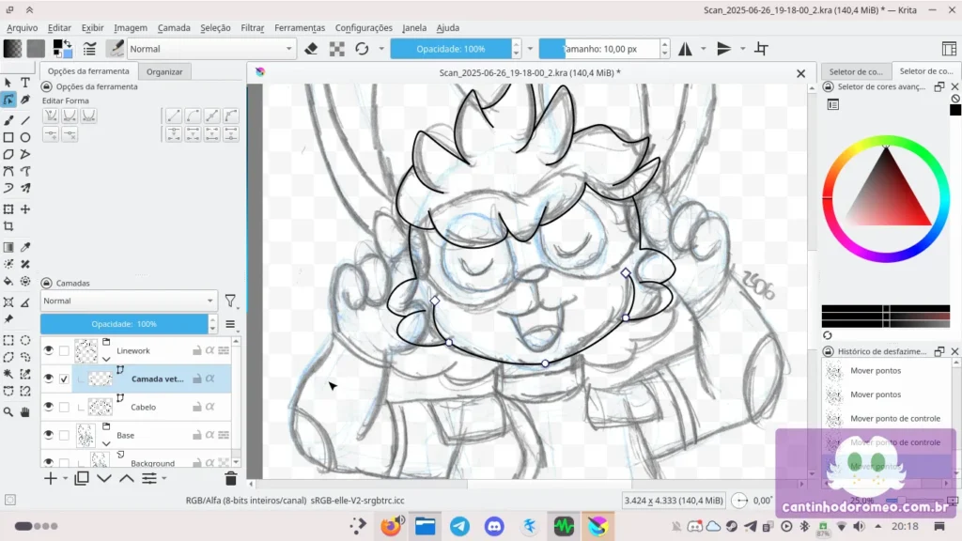Viewport: 962px width, 541px height.
Task: Open the layer blending mode dropdown in Camadas
Action: (129, 301)
